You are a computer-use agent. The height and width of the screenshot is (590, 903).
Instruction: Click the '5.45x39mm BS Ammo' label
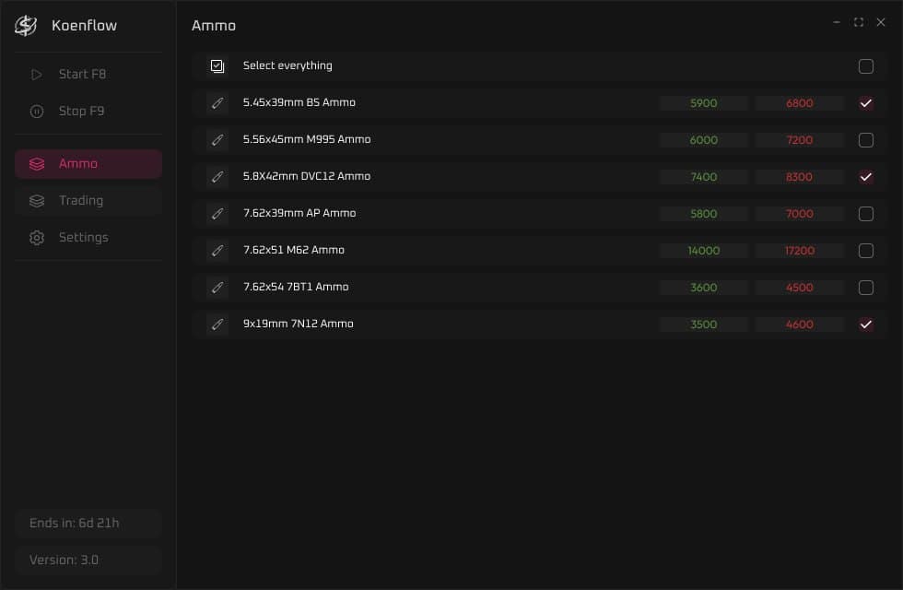coord(299,102)
